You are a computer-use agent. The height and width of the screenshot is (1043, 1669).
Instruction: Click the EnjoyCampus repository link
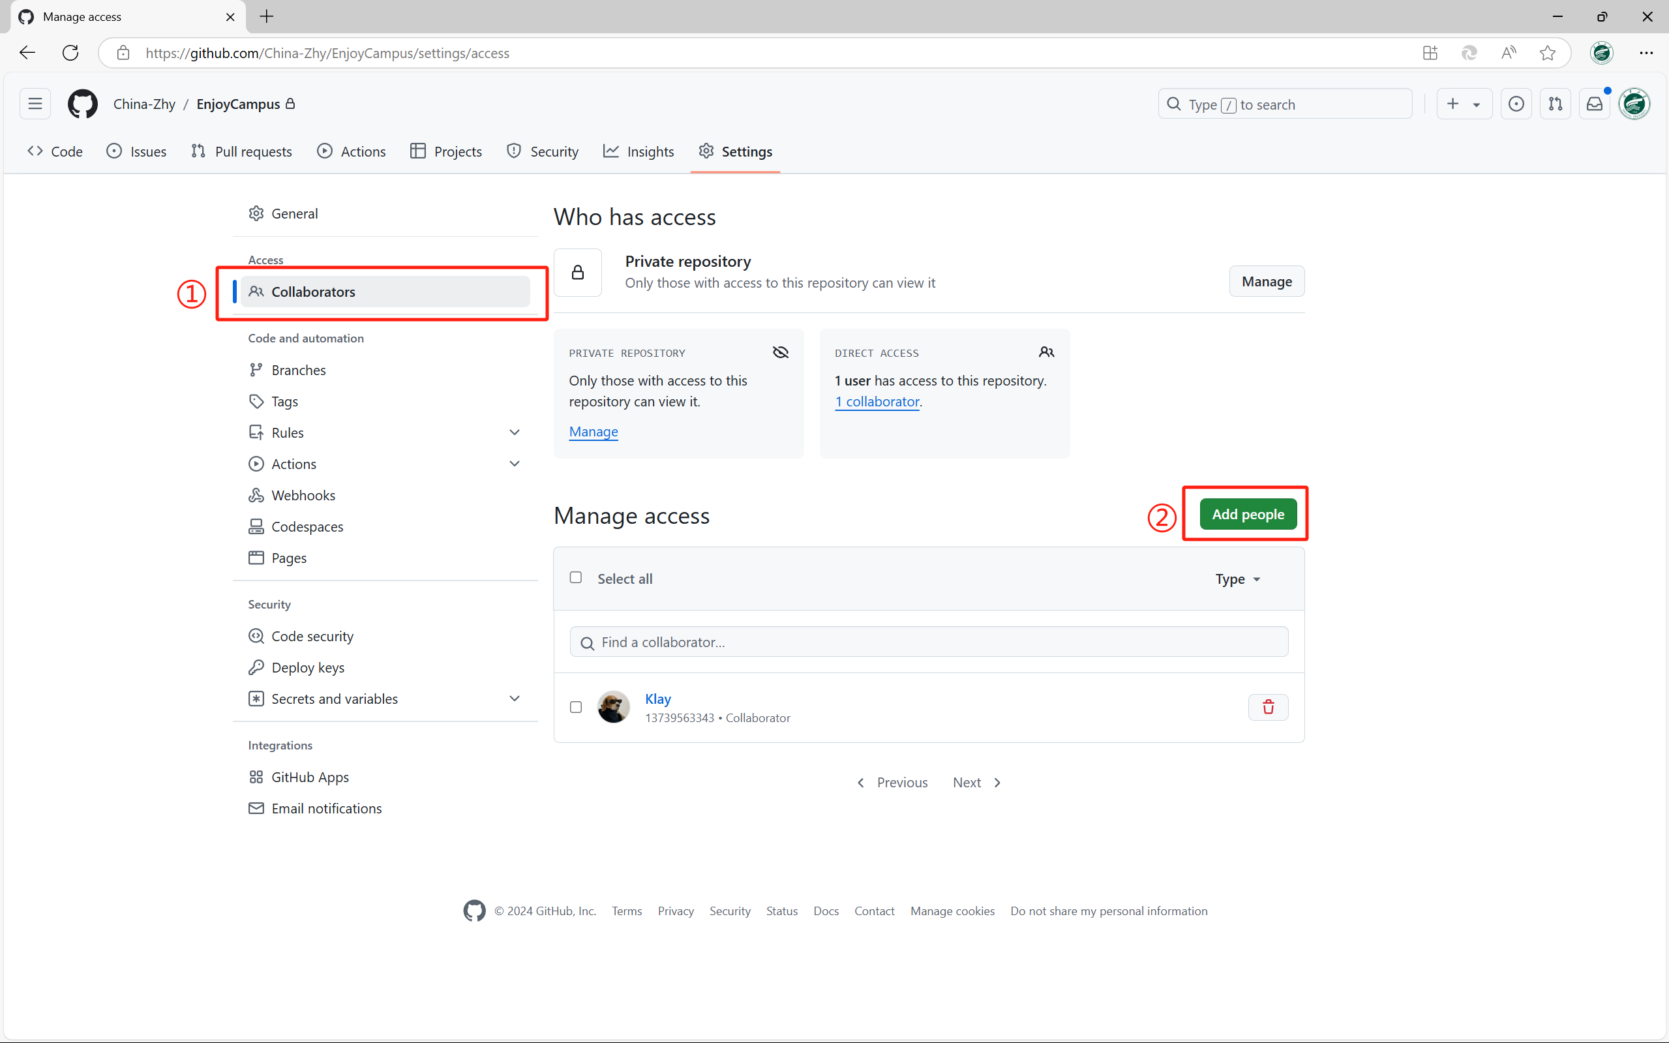(239, 104)
